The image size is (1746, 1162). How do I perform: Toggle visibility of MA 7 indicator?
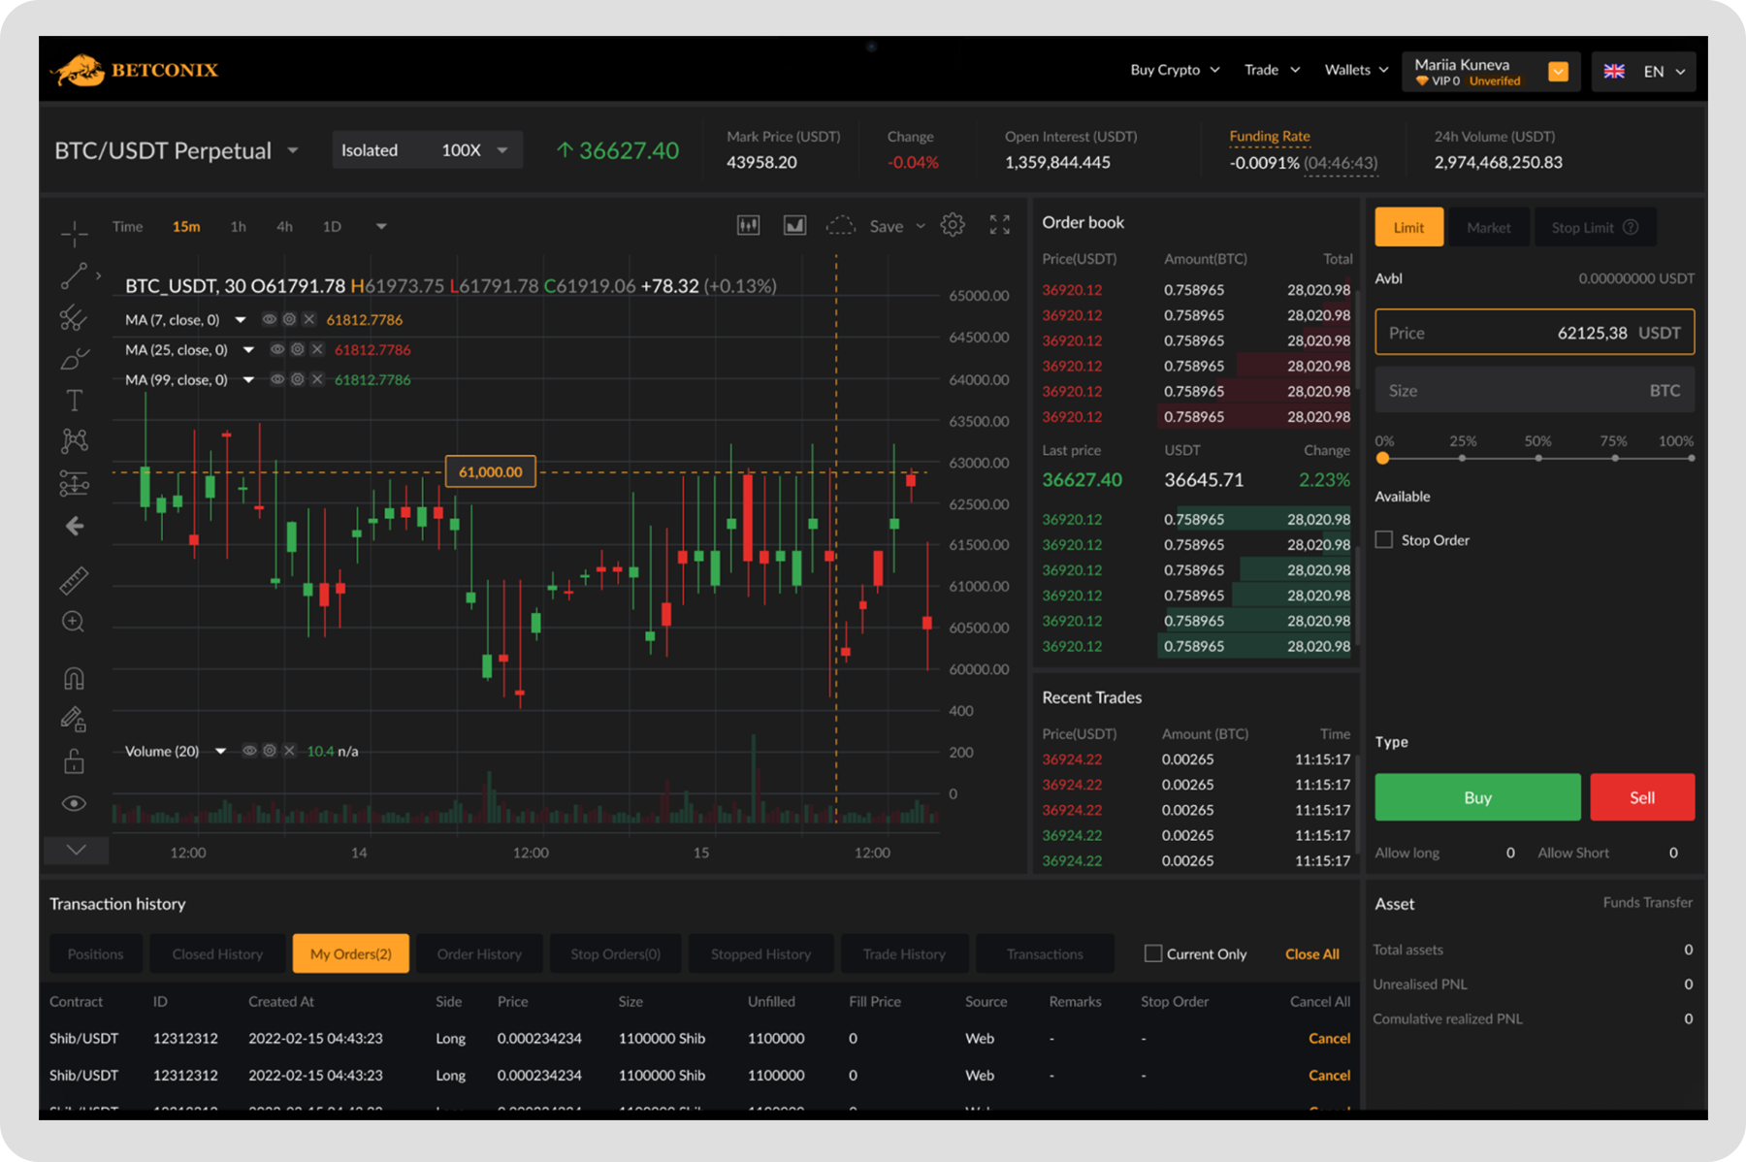270,320
